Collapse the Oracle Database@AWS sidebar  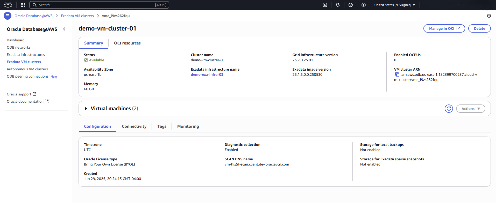64,29
